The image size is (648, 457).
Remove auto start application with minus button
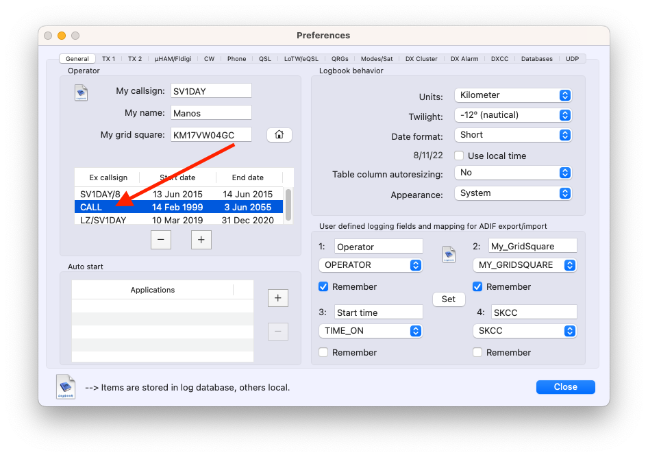[x=277, y=332]
